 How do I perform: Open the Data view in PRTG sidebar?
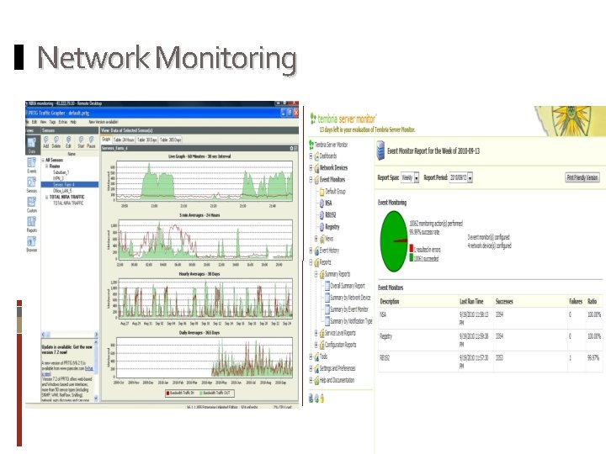coord(32,145)
